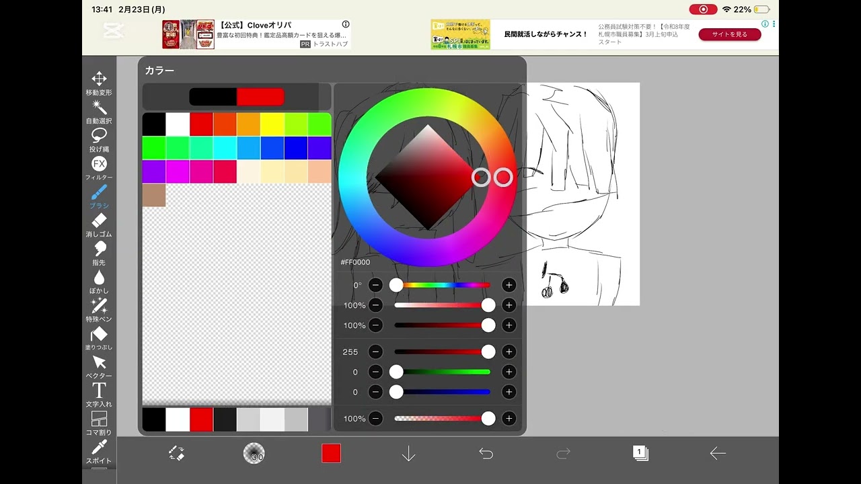Open the layers panel icon
861x484 pixels.
[x=640, y=453]
